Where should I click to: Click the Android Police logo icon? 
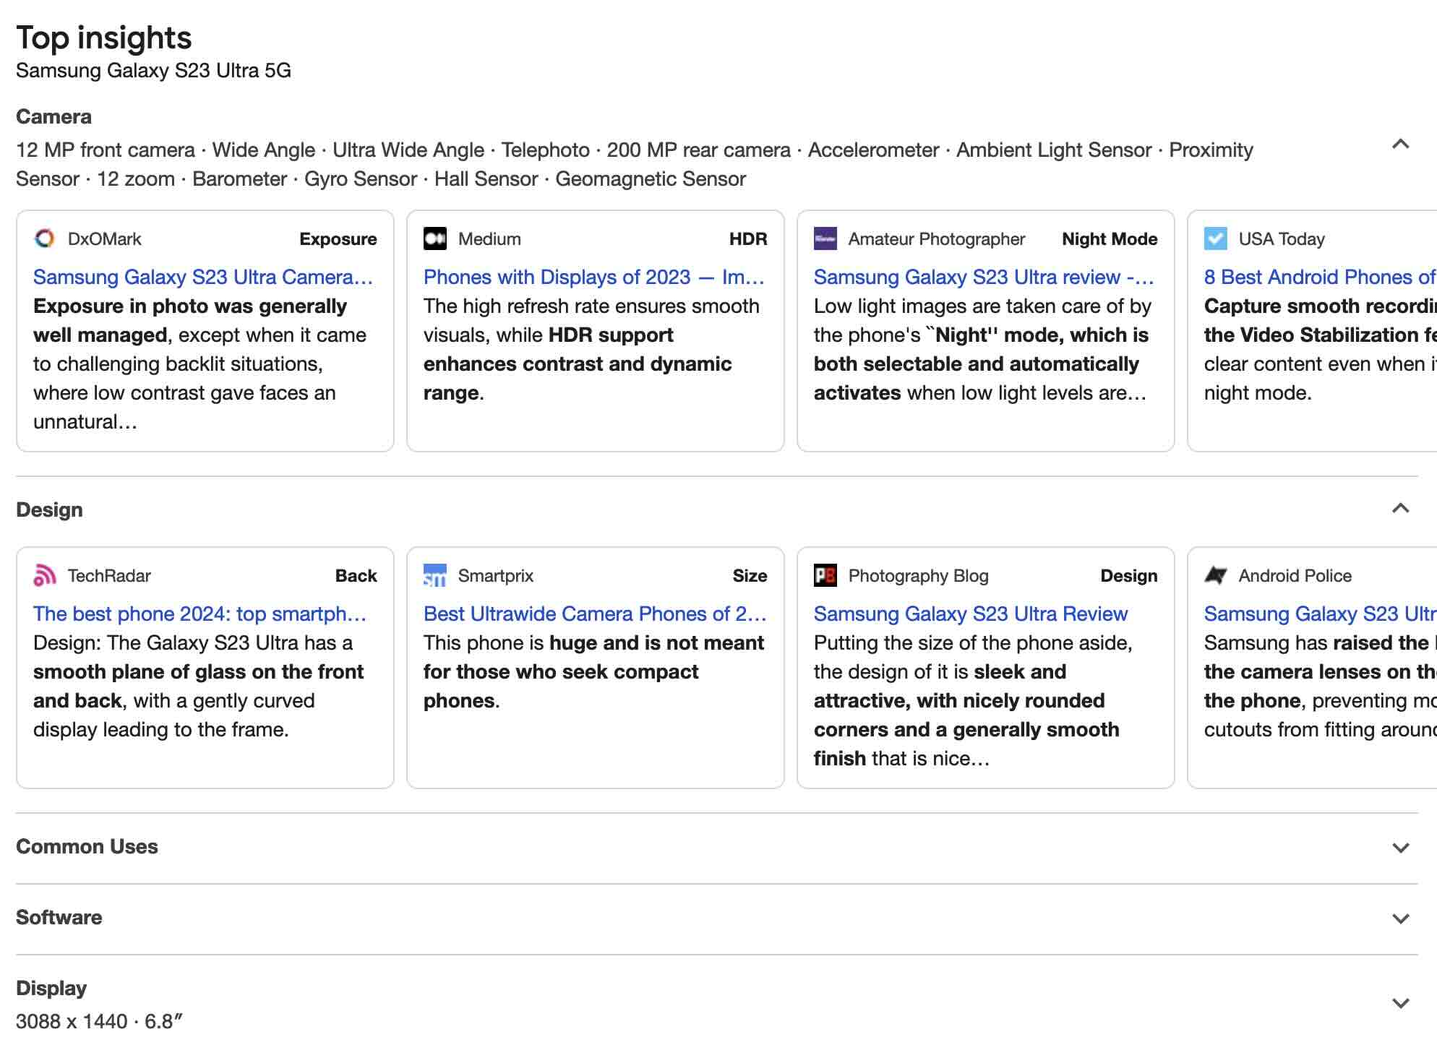click(1216, 575)
